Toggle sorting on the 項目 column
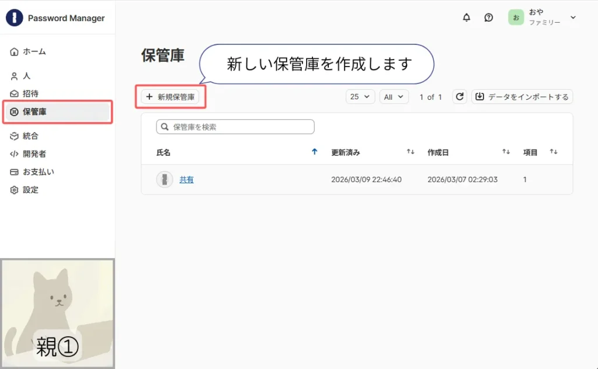This screenshot has height=369, width=598. (x=553, y=151)
